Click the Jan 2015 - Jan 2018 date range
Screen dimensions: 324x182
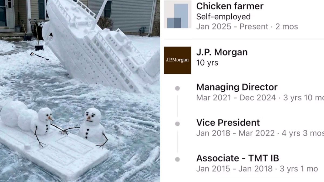[x=234, y=169]
